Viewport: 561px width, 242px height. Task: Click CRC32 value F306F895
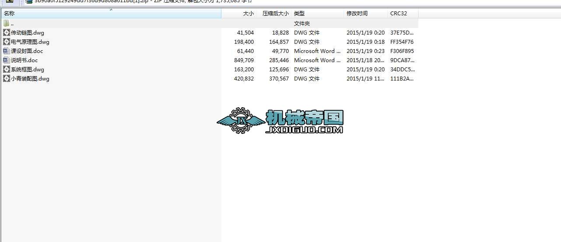pyautogui.click(x=402, y=51)
